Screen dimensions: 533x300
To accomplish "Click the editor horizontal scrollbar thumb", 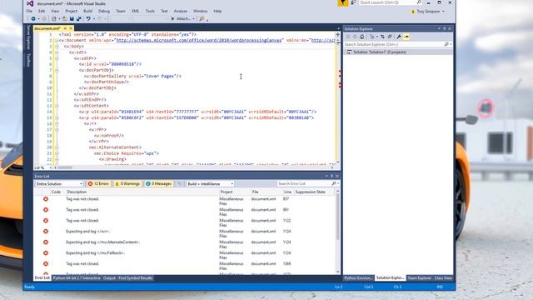I will tap(65, 167).
